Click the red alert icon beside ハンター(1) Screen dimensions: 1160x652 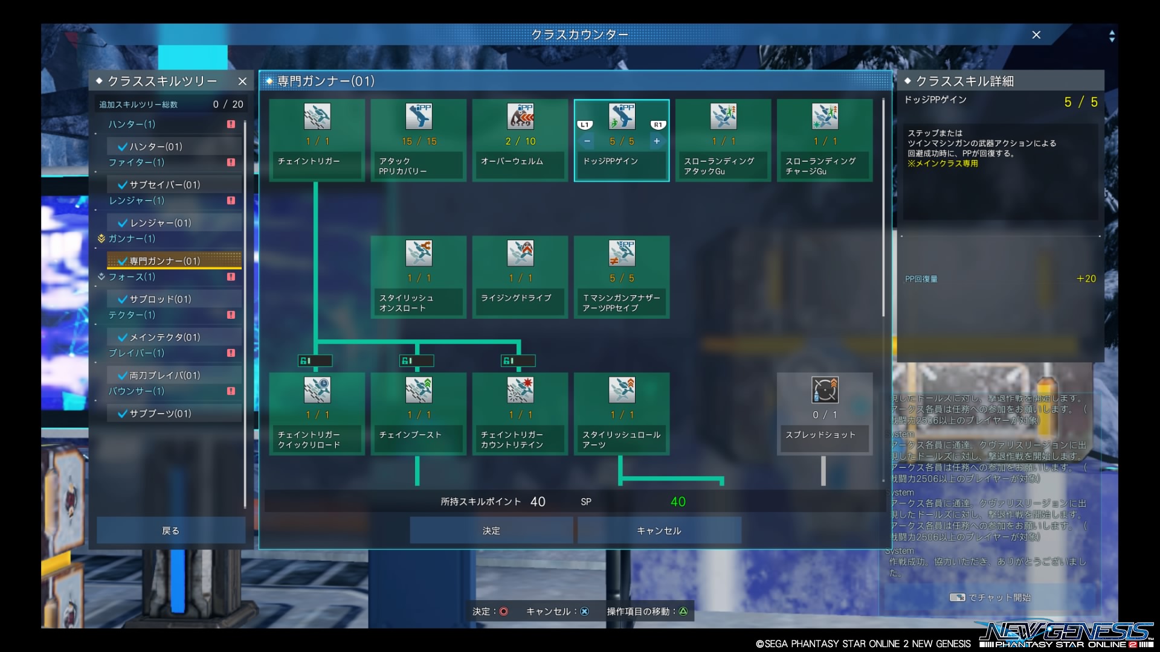(x=231, y=124)
